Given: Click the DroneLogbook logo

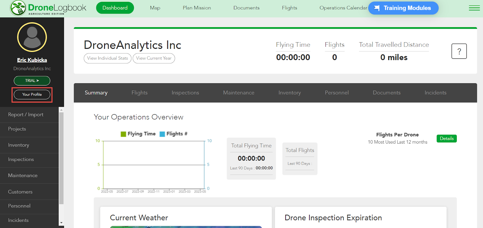Looking at the screenshot, I should (x=48, y=8).
